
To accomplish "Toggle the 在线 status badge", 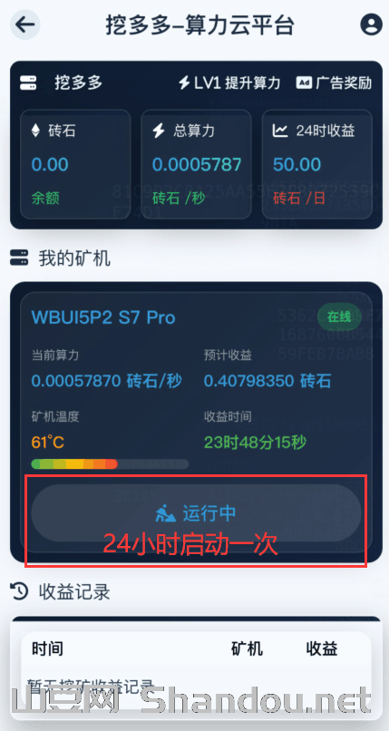I will 339,317.
